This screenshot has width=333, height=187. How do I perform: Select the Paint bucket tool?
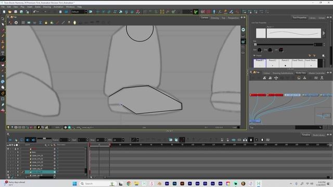pos(3,65)
